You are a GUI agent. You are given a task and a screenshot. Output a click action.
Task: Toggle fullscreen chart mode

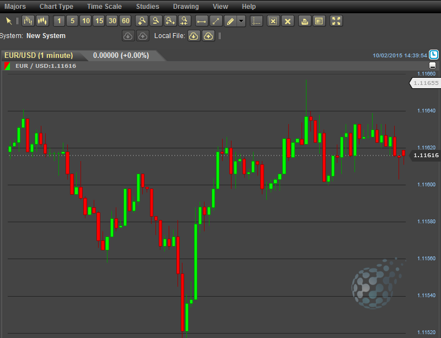point(336,21)
